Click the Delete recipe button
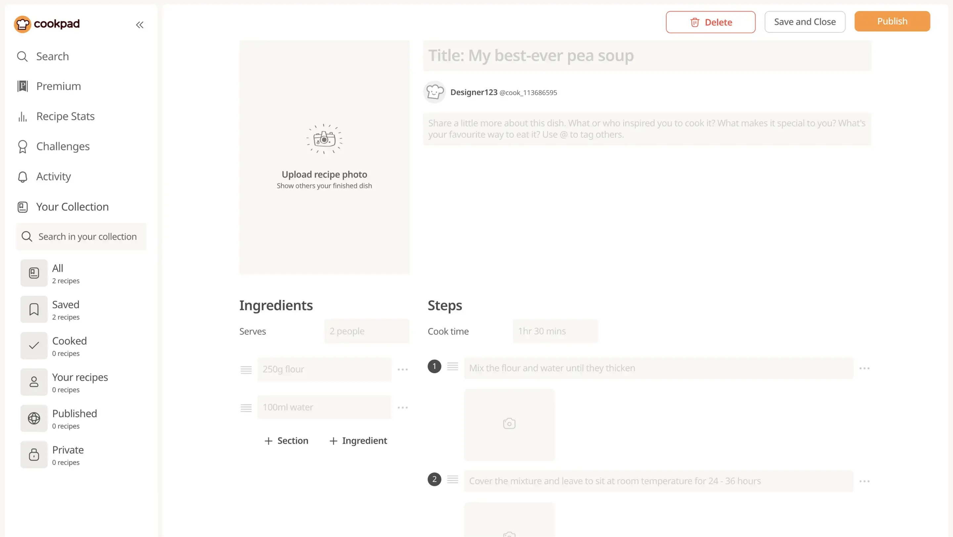This screenshot has height=537, width=953. 710,22
